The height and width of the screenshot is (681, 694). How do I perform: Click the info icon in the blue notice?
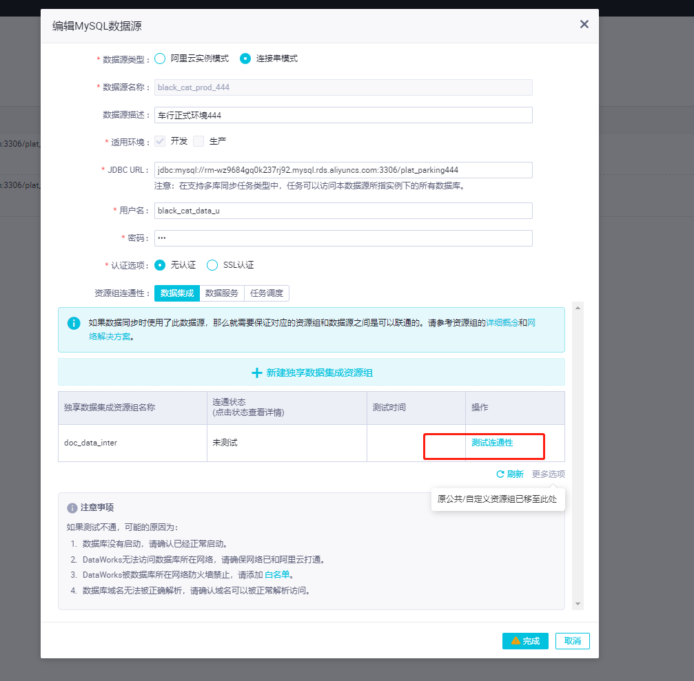pos(74,323)
